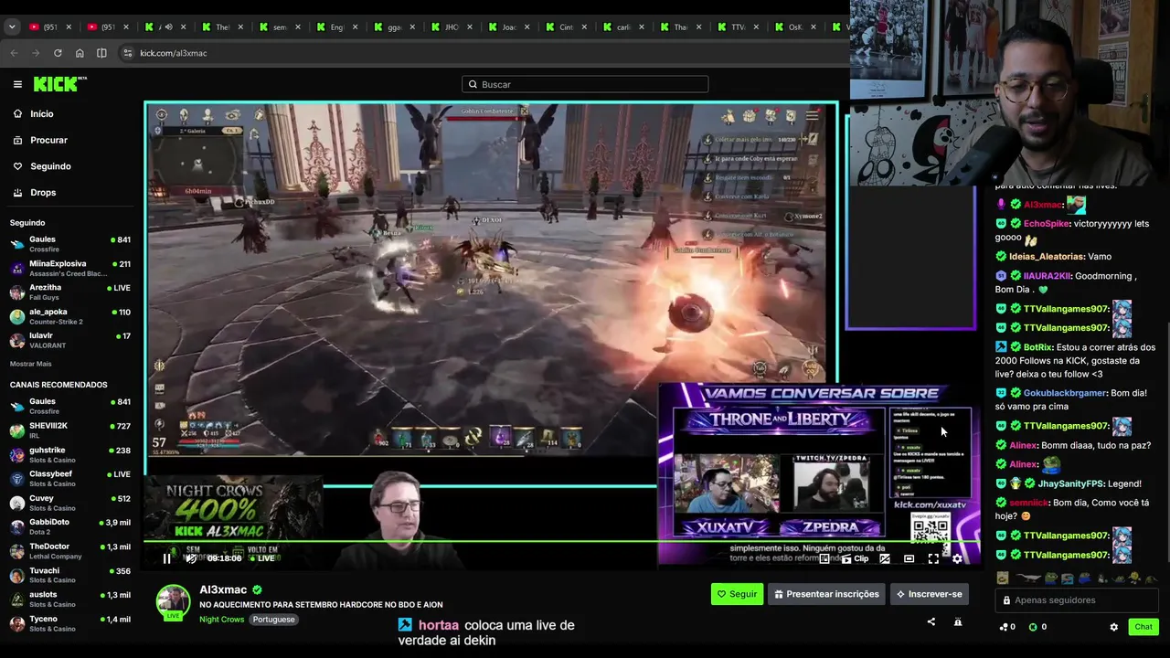Open lulavlr channel in sidebar
Viewport: 1170px width, 658px height.
point(69,340)
